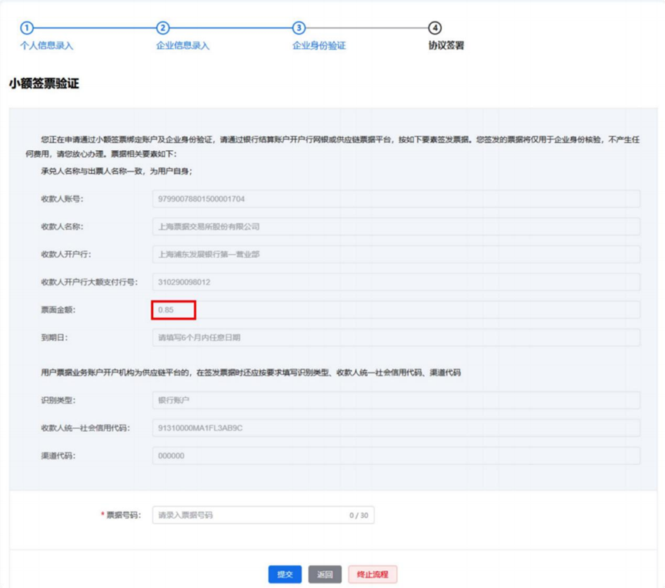Focus the 票据号码 input field
Viewport: 665px width, 588px height.
[x=263, y=515]
